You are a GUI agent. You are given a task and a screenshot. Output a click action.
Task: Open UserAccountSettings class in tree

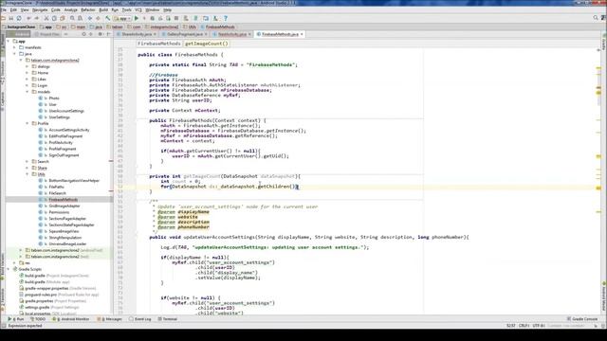[x=66, y=111]
